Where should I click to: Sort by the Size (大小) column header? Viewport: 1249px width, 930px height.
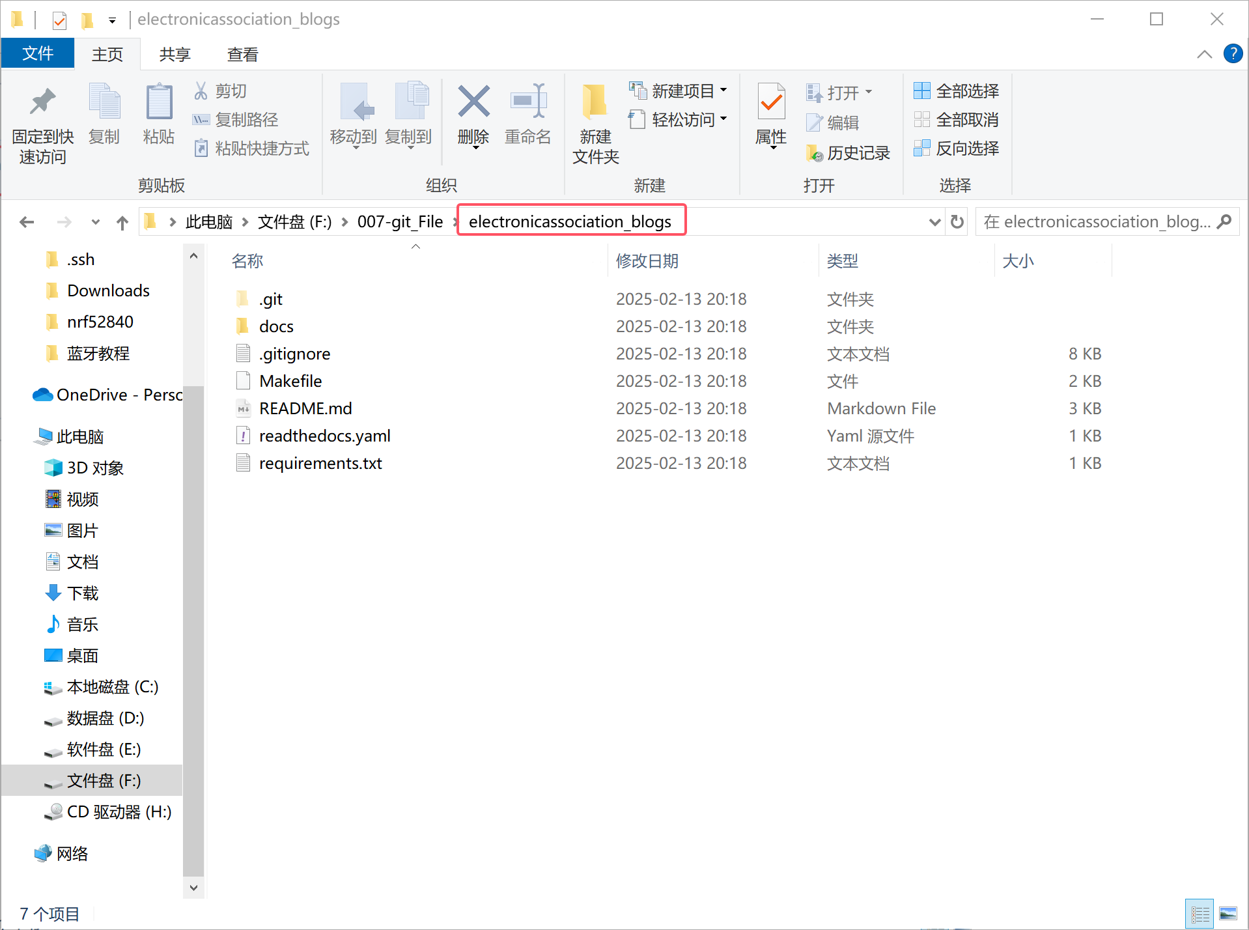(x=1053, y=261)
